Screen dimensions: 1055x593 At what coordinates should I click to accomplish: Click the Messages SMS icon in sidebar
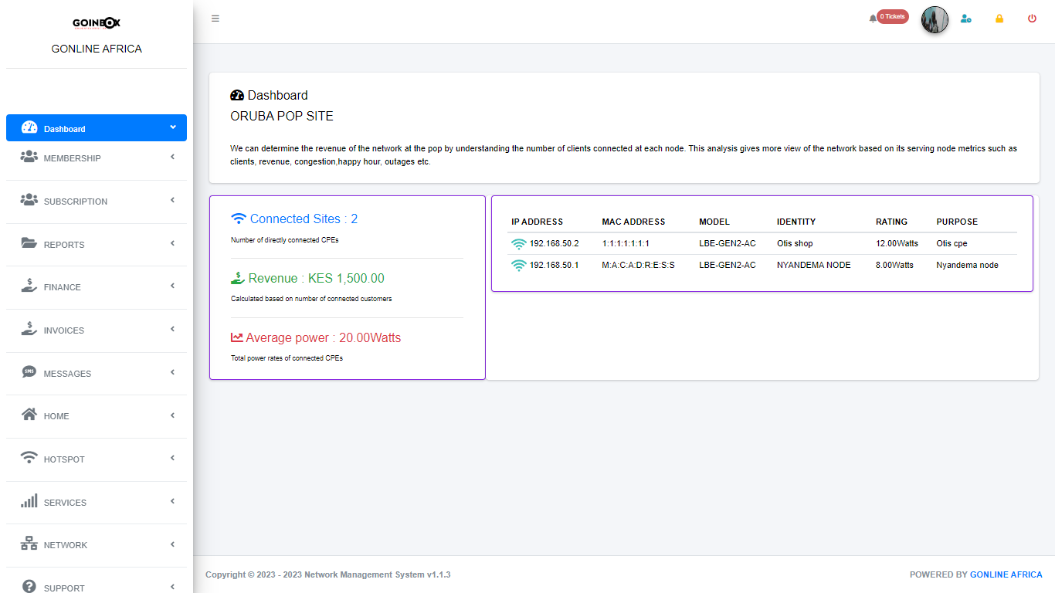coord(29,372)
